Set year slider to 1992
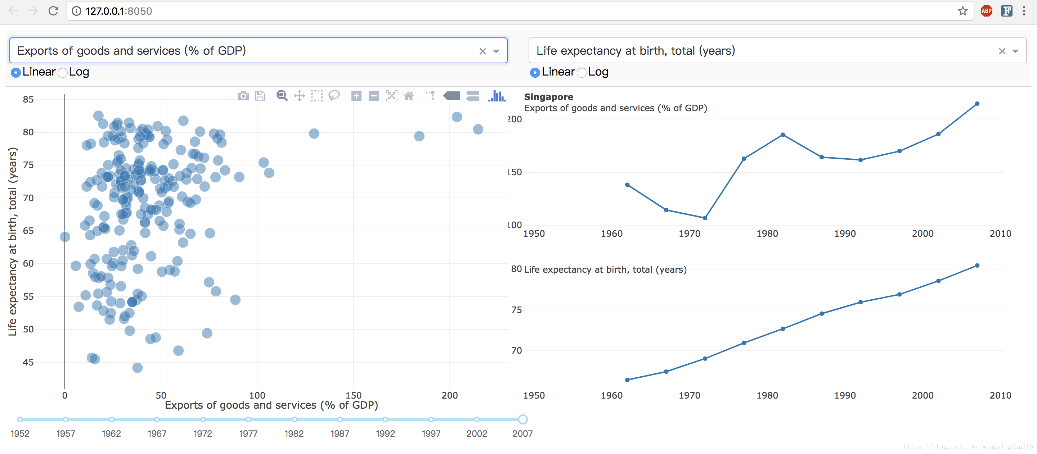 click(x=386, y=419)
